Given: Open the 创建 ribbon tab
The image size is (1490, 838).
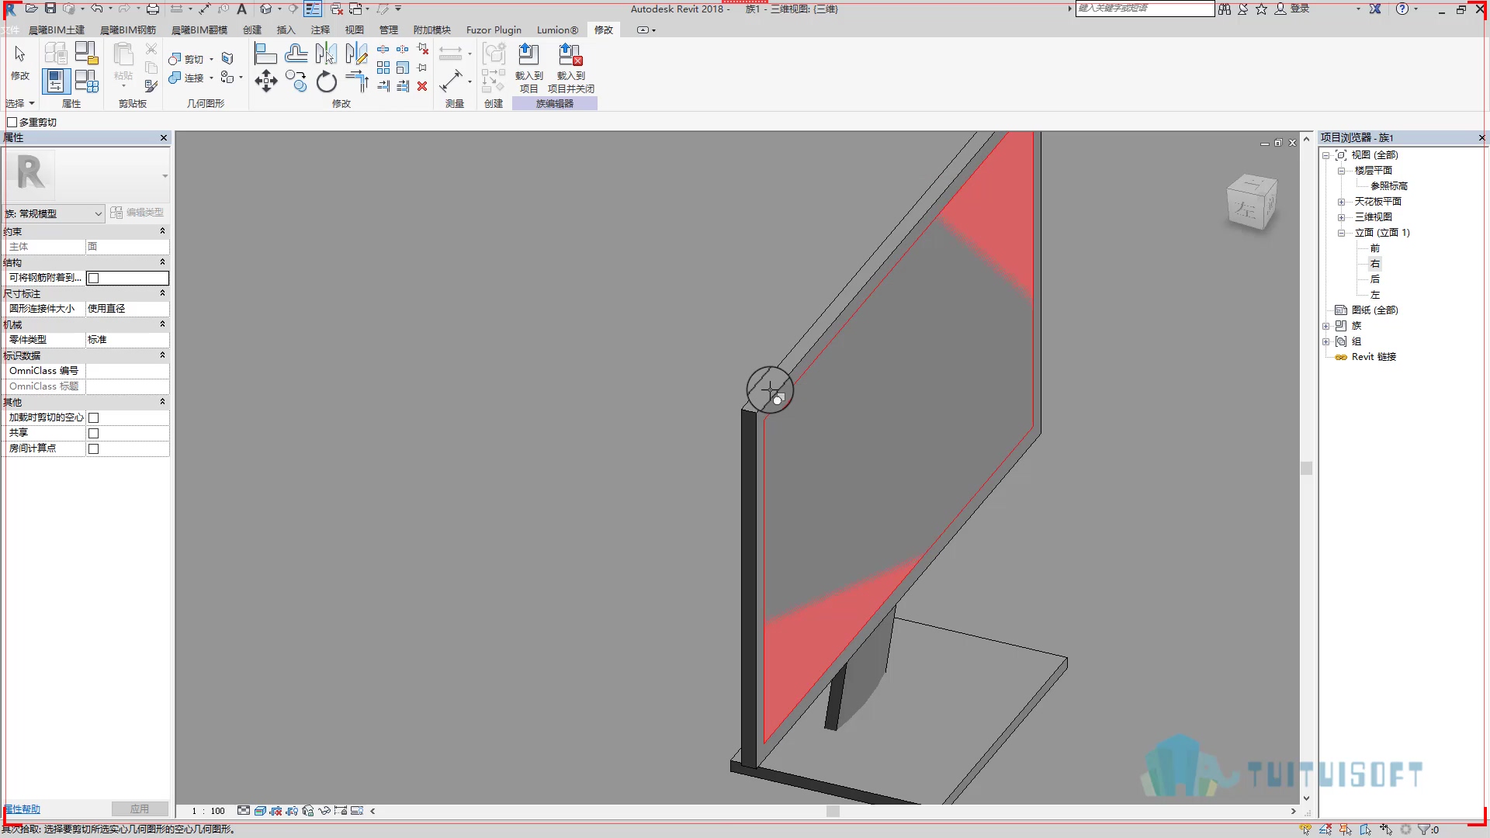Looking at the screenshot, I should pyautogui.click(x=252, y=29).
